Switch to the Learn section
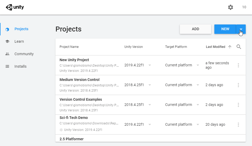Image resolution: width=252 pixels, height=146 pixels. click(19, 41)
